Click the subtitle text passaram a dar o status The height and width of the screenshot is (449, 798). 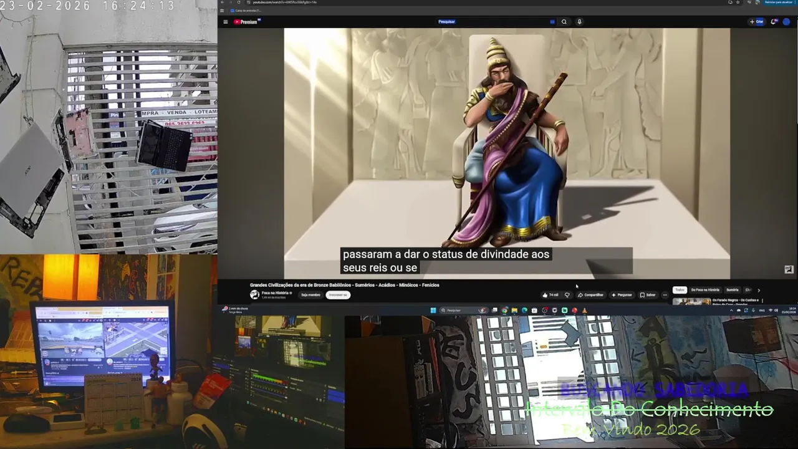click(446, 254)
